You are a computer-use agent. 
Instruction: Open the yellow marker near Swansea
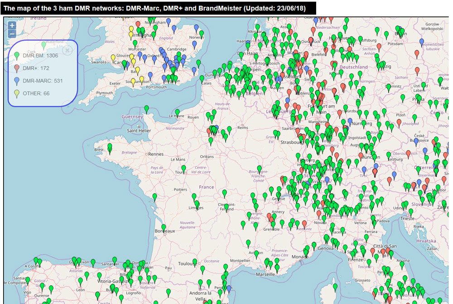click(x=113, y=58)
